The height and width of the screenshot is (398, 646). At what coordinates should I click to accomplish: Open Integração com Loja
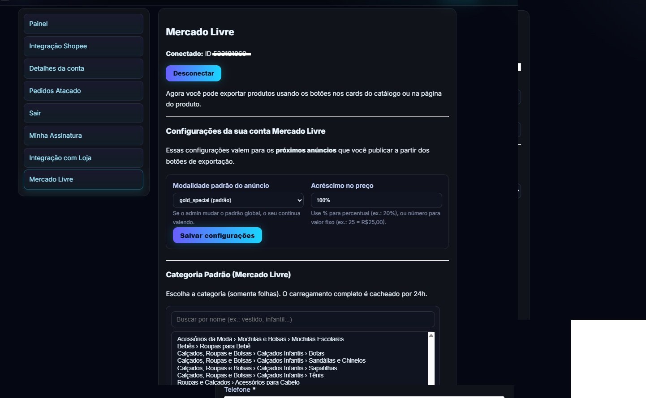tap(83, 158)
